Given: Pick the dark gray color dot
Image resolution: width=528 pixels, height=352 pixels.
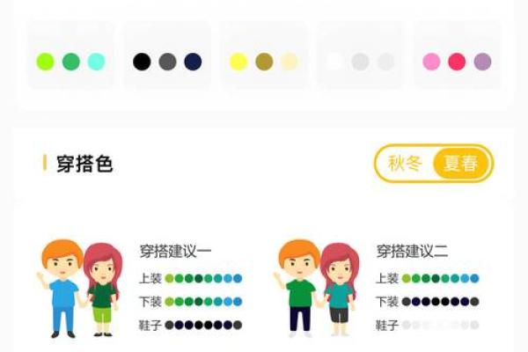Looking at the screenshot, I should (167, 62).
